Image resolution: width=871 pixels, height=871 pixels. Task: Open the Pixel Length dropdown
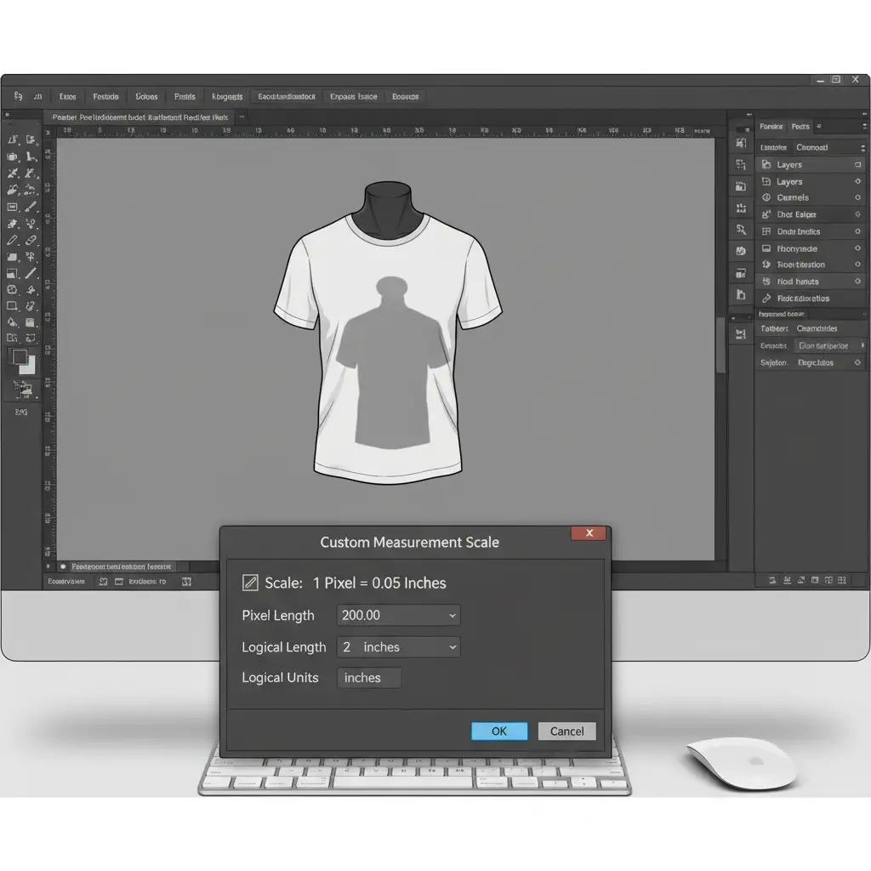pyautogui.click(x=453, y=615)
